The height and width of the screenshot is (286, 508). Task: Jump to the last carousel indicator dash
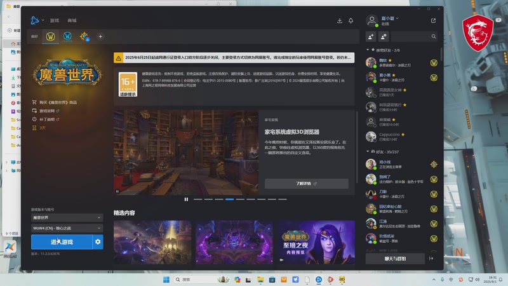[x=283, y=199]
